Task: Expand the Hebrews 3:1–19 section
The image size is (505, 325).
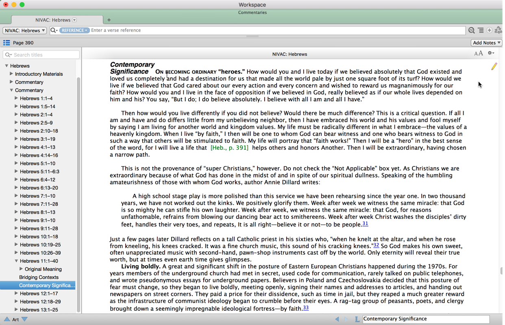Action: tap(16, 139)
